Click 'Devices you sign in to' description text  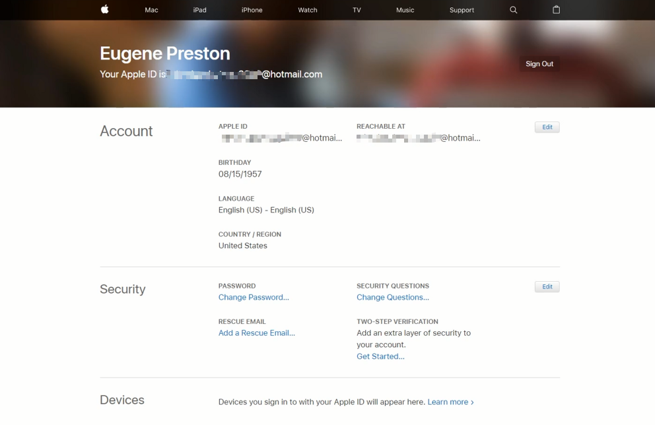pos(322,402)
